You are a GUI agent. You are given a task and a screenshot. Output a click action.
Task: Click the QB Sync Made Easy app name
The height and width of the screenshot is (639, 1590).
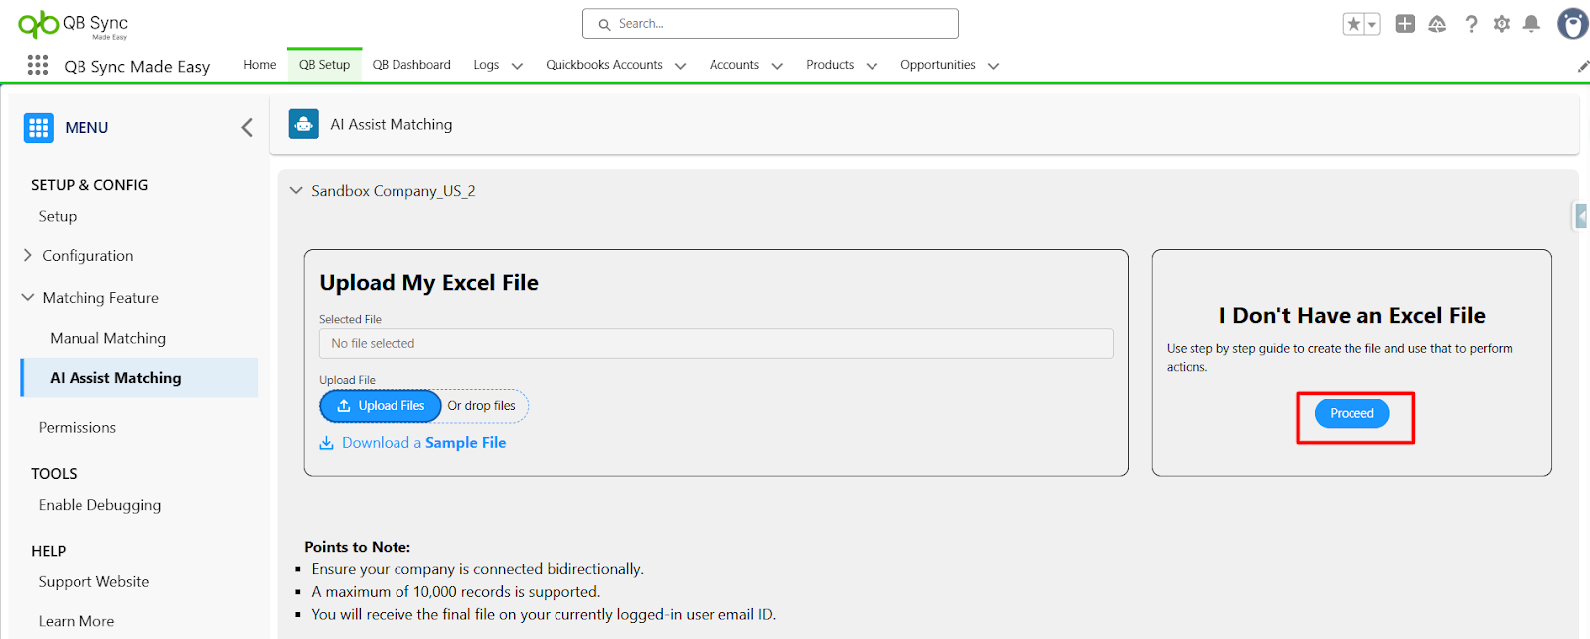click(137, 66)
